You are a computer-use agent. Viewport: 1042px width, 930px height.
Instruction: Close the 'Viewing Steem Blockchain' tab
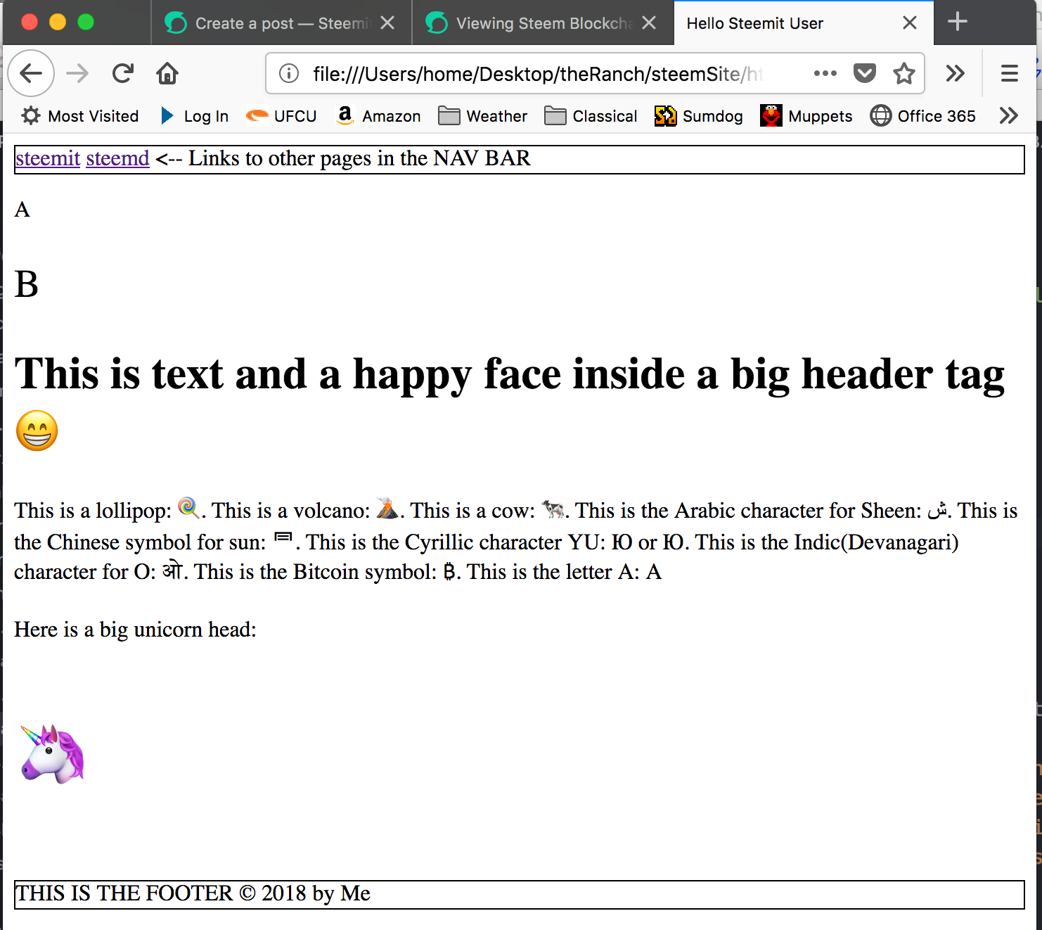649,23
